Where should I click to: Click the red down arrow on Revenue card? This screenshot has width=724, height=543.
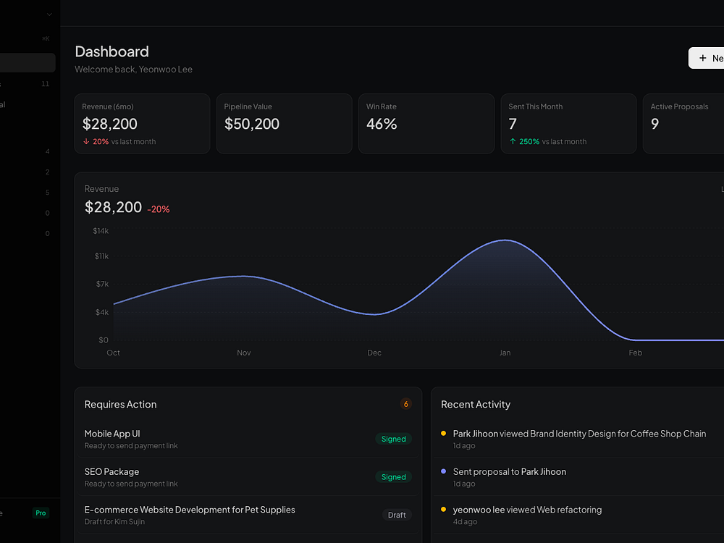click(x=86, y=142)
